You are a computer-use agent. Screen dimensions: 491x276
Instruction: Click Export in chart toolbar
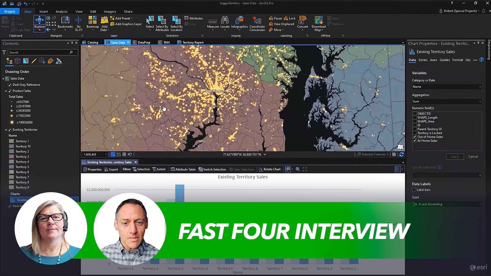pos(111,169)
